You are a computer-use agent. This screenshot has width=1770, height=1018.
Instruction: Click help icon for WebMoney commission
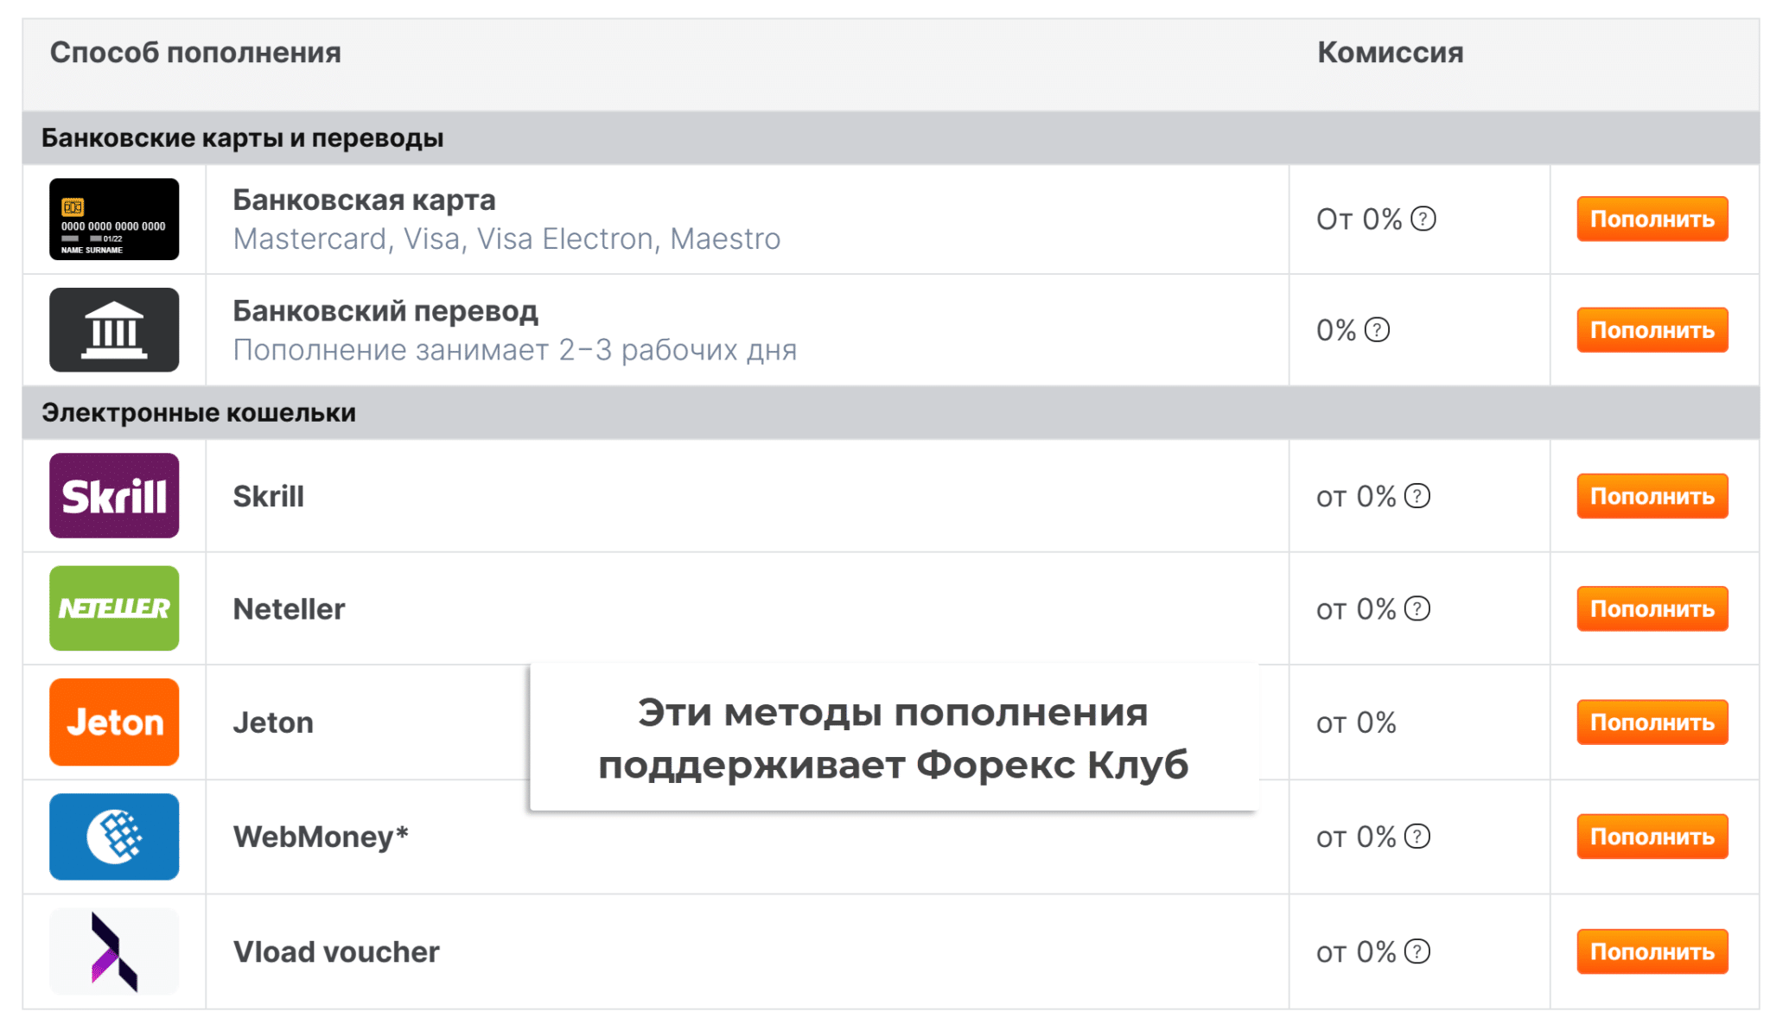pyautogui.click(x=1417, y=837)
